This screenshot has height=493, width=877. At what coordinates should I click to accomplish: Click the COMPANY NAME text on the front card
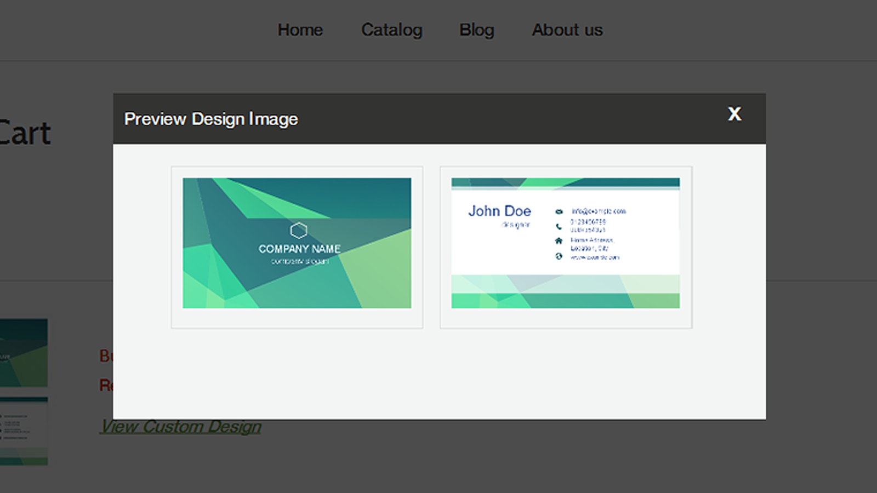point(299,248)
